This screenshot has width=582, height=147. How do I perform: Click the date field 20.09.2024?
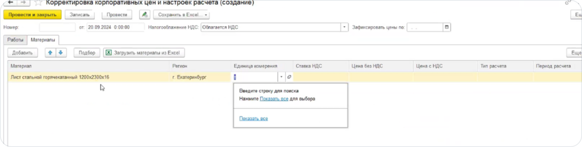[x=115, y=27]
